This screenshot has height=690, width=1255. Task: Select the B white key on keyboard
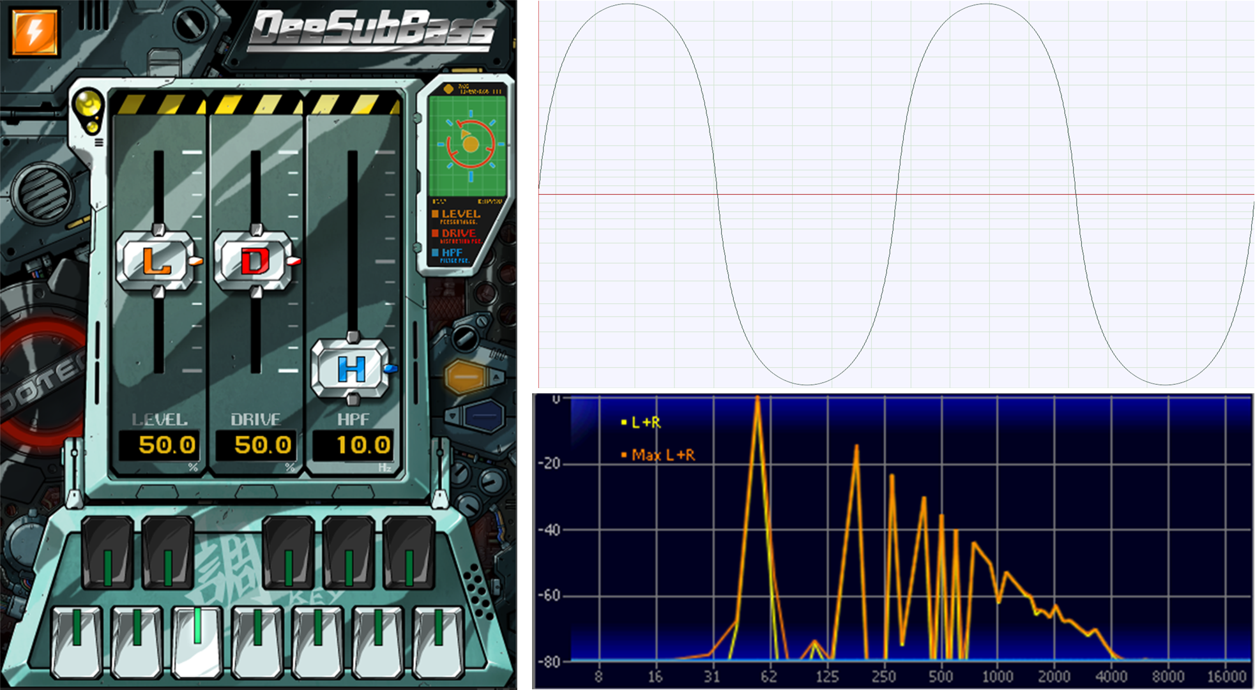[438, 641]
